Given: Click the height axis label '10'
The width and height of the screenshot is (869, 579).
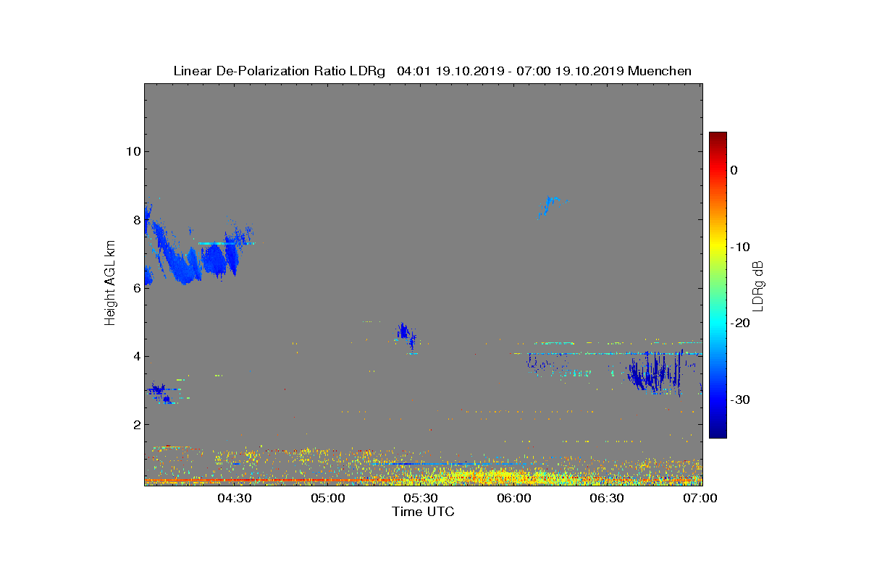Looking at the screenshot, I should [x=133, y=151].
